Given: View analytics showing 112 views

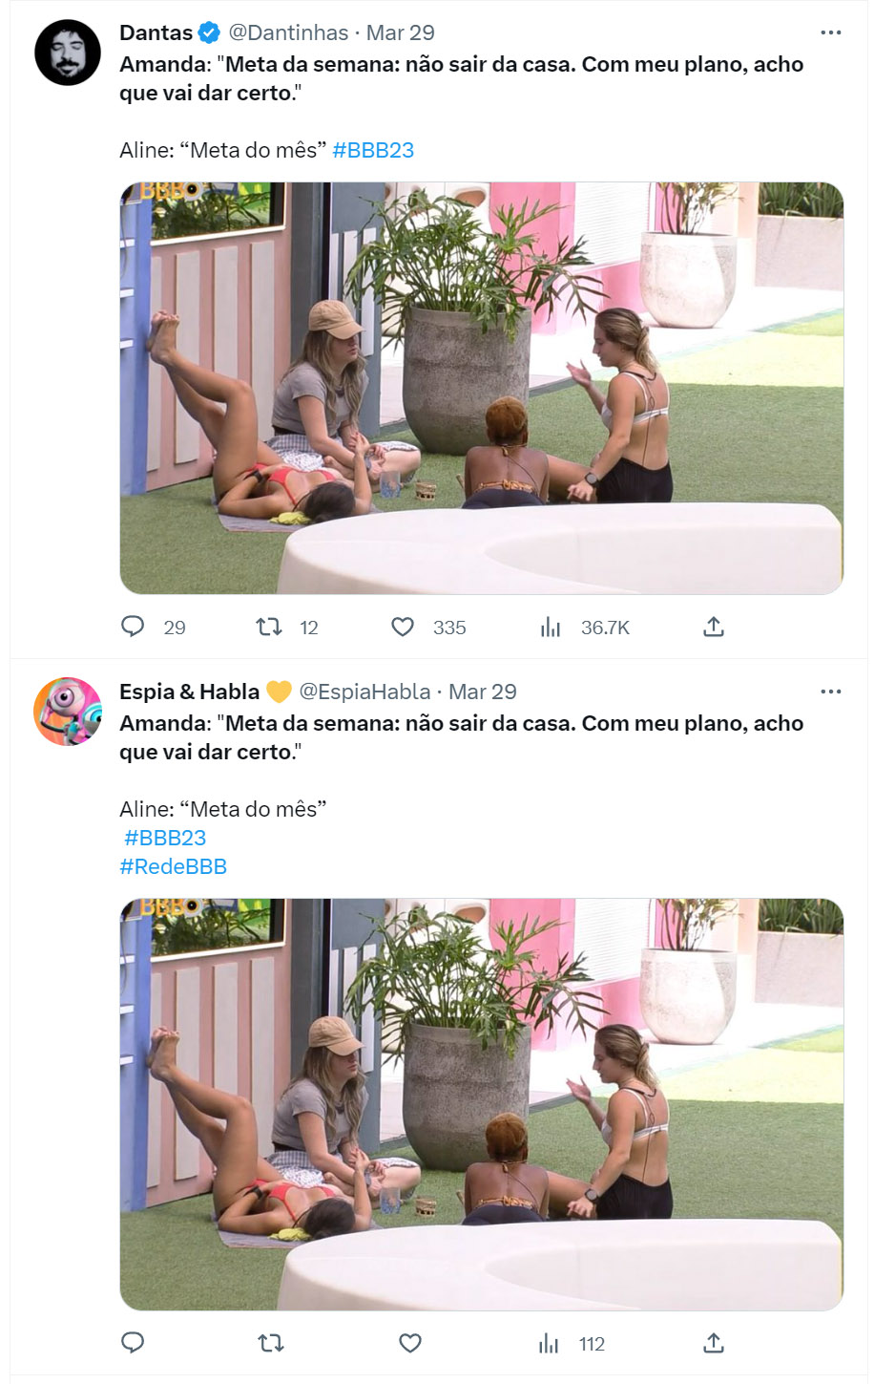Looking at the screenshot, I should [572, 1344].
